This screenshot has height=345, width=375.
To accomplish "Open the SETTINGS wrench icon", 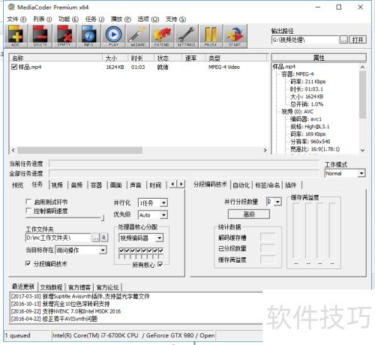I will [x=186, y=36].
